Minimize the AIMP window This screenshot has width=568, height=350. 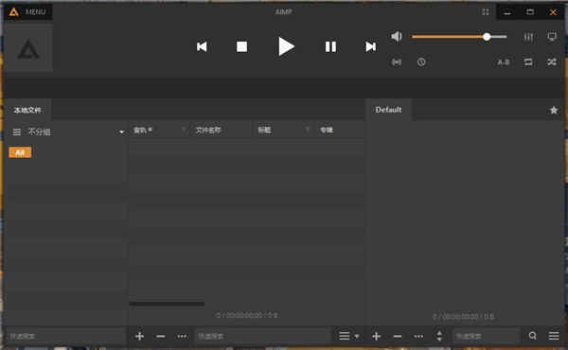(507, 12)
